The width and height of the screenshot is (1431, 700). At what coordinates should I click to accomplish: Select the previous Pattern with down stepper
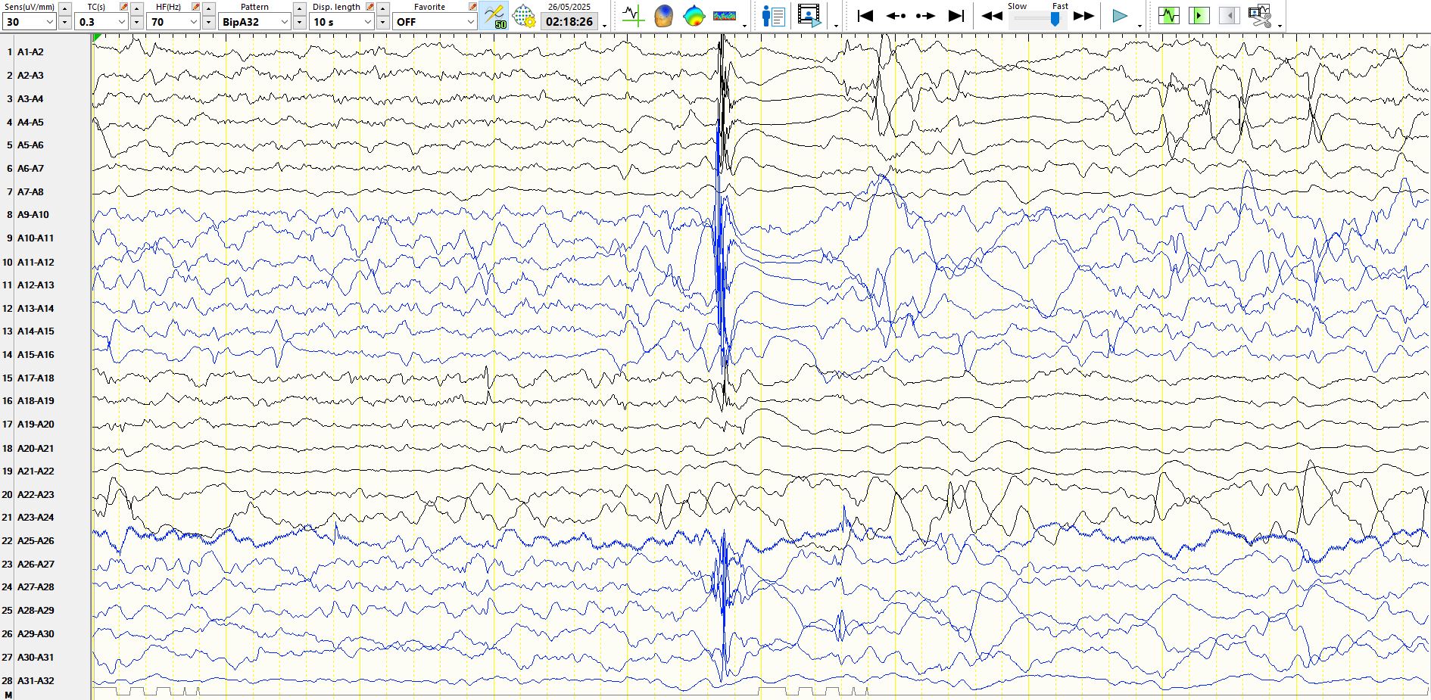(x=299, y=22)
